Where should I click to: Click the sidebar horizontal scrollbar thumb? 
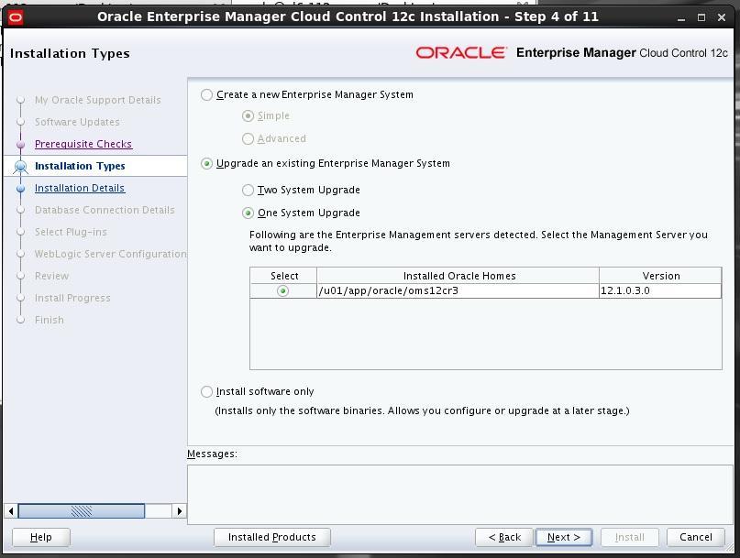click(x=82, y=511)
